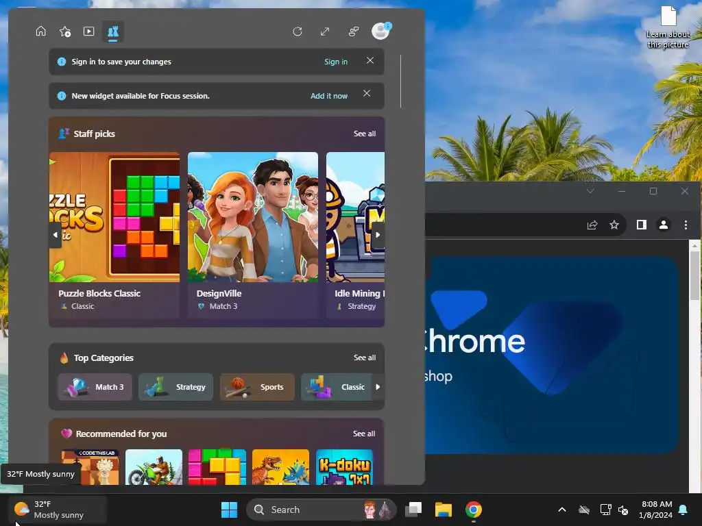Open the favorites star tab in Widgets
Screen dimensions: 702x526
(65, 32)
